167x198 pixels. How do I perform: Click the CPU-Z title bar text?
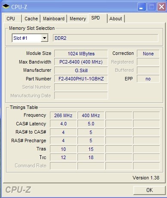(19, 7)
